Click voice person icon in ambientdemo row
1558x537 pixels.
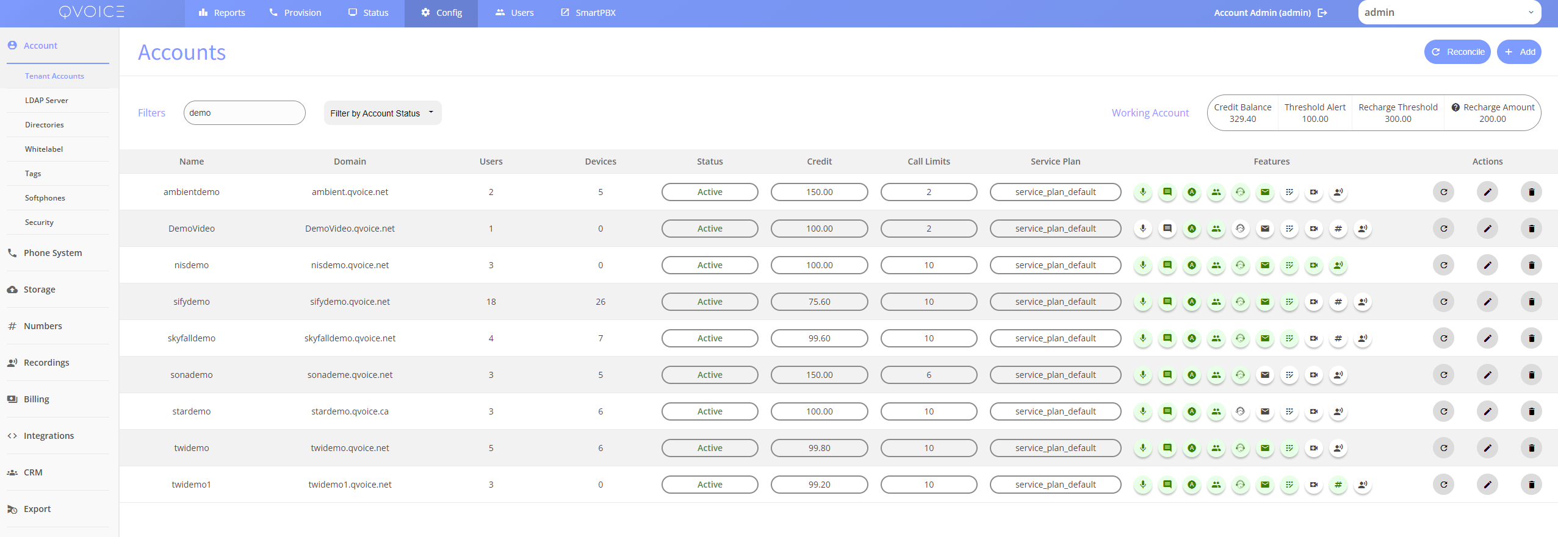pyautogui.click(x=1338, y=192)
